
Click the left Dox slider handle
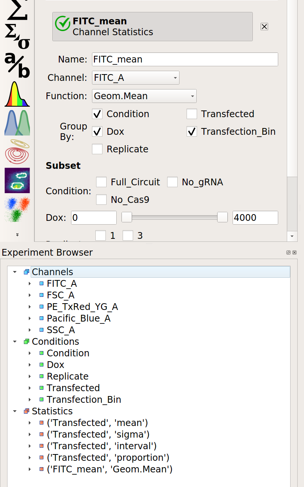click(127, 217)
